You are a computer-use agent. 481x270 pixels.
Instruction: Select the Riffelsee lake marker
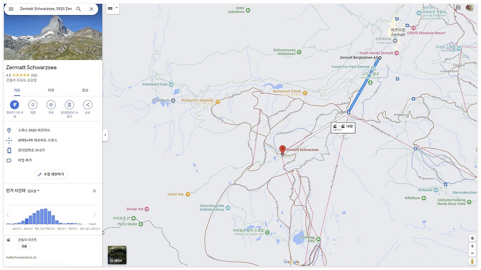click(437, 190)
